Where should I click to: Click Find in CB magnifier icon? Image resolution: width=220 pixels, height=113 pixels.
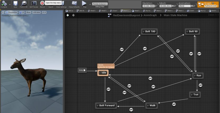24,3
